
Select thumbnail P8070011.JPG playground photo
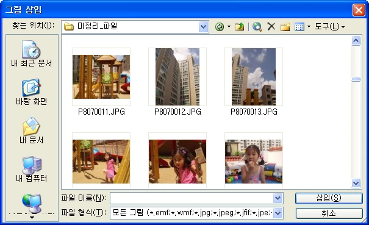click(x=101, y=77)
